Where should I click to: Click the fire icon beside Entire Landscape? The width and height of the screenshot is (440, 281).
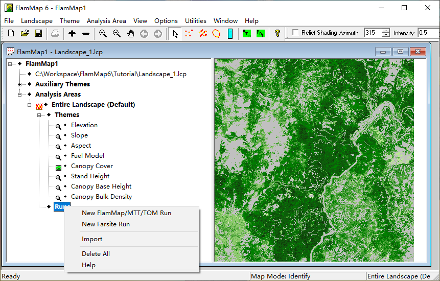(39, 105)
